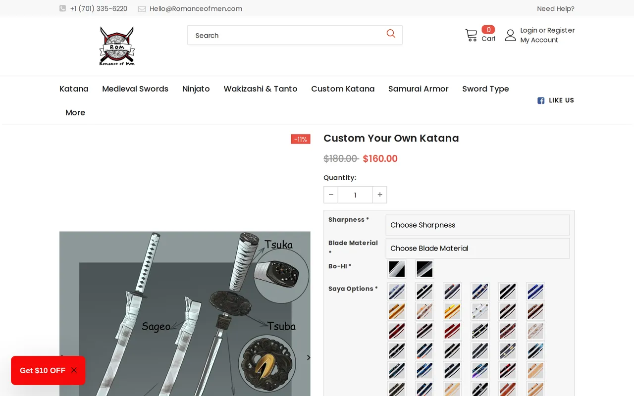Viewport: 634px width, 396px height.
Task: Open the Katana menu
Action: point(74,89)
